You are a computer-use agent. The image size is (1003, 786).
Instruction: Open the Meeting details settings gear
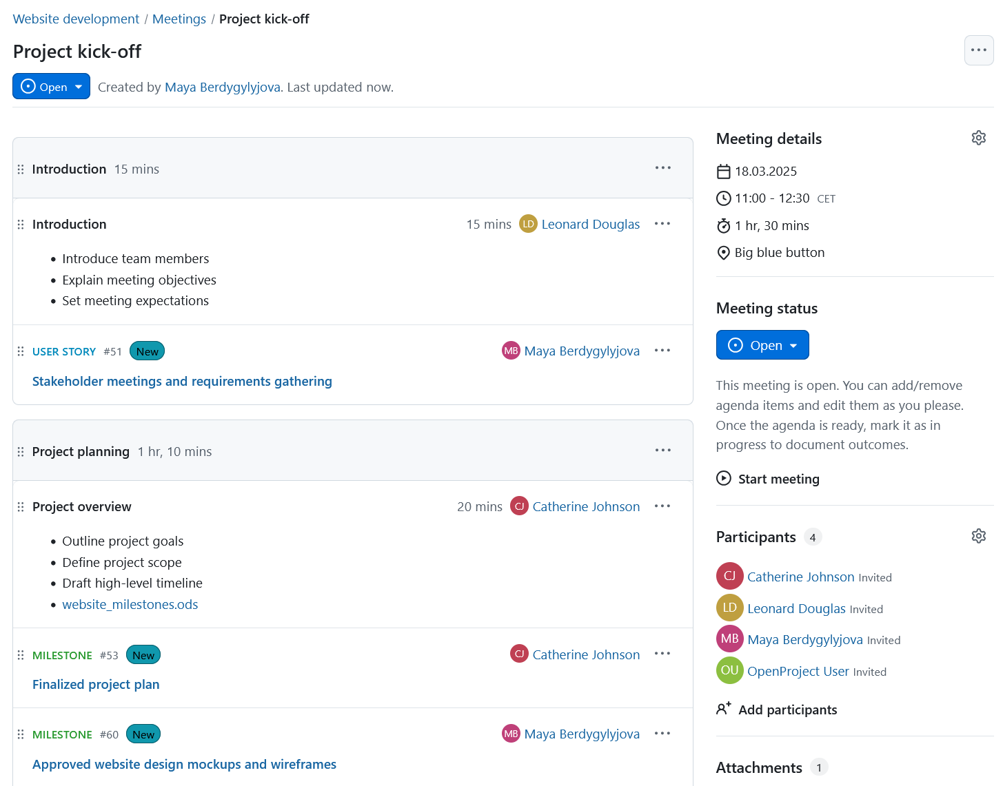coord(979,138)
